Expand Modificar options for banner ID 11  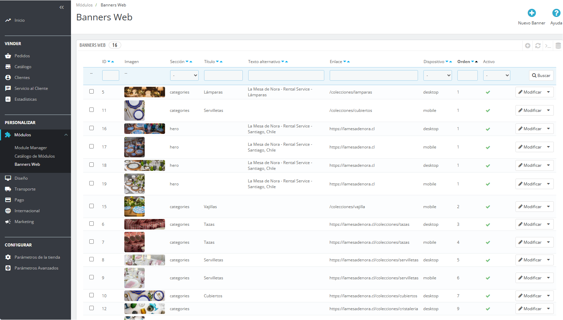pyautogui.click(x=549, y=111)
